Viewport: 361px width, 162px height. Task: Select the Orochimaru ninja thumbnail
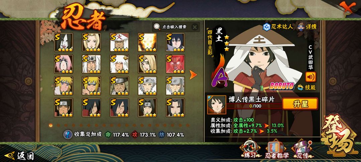click(x=64, y=42)
